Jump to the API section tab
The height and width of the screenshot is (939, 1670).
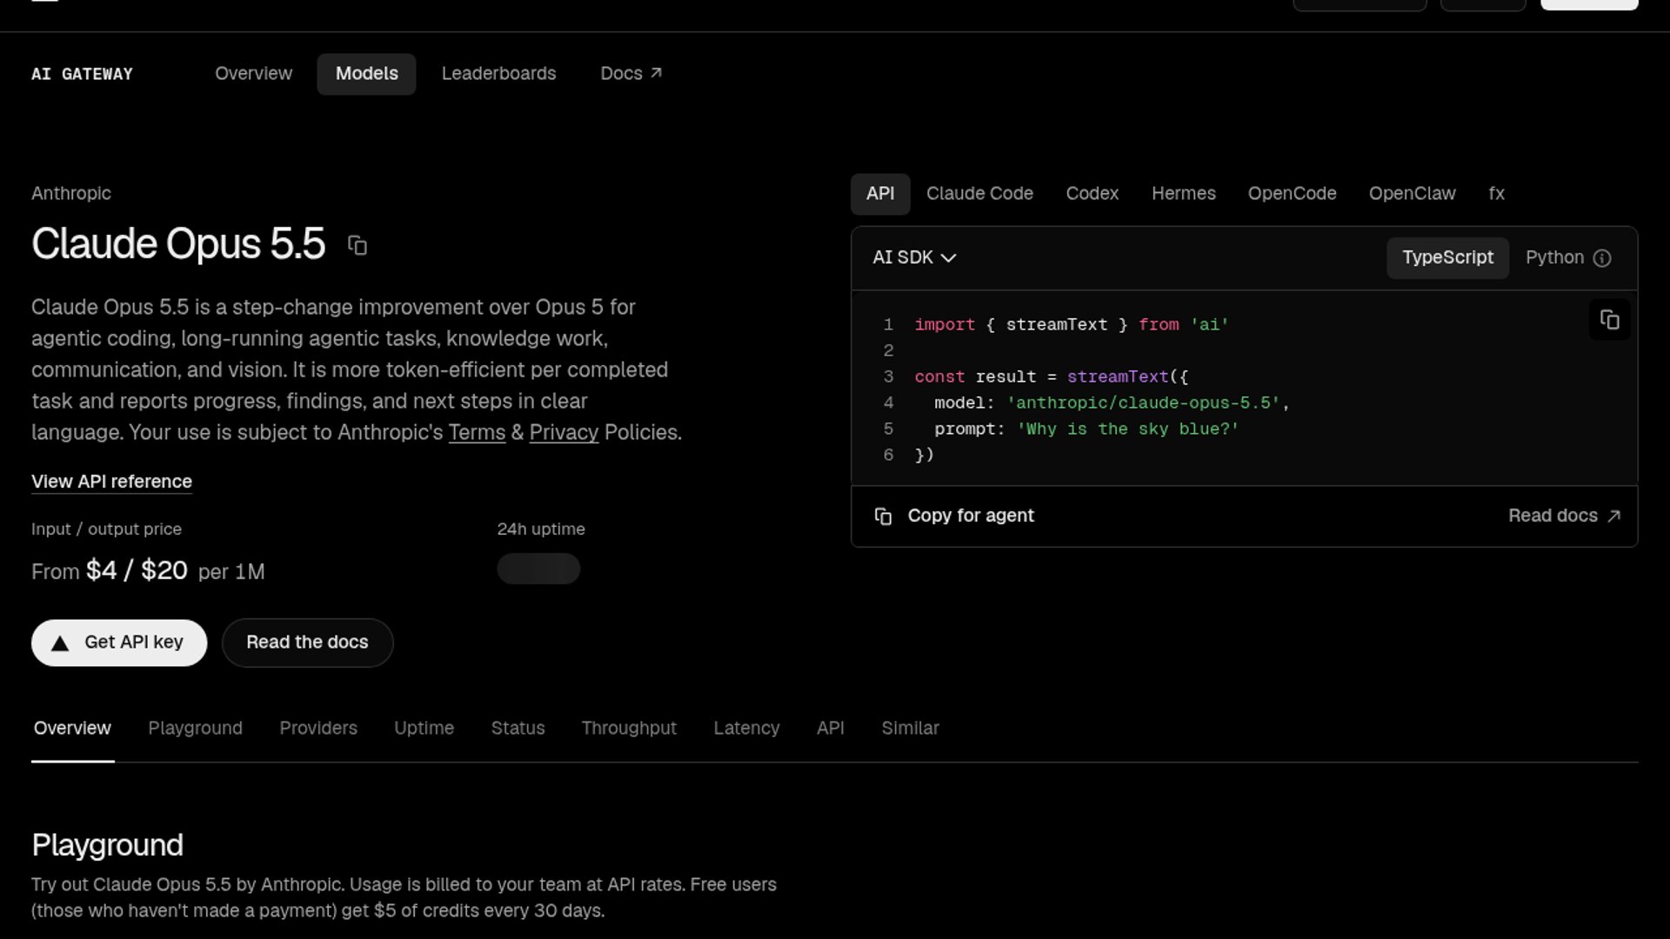point(830,729)
